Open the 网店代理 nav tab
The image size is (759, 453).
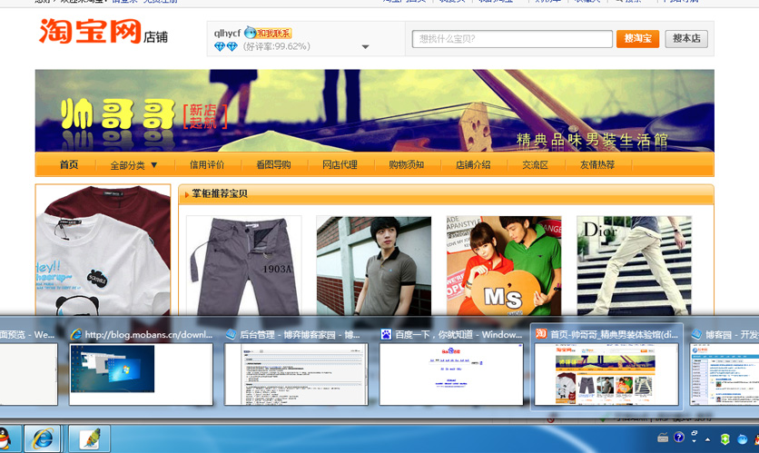[340, 164]
